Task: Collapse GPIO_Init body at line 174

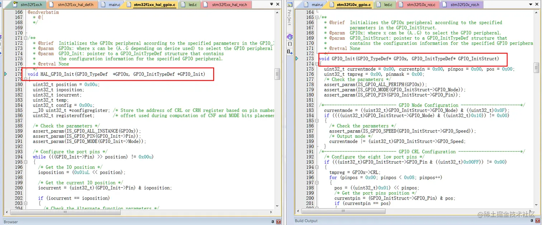Action: [x=317, y=64]
